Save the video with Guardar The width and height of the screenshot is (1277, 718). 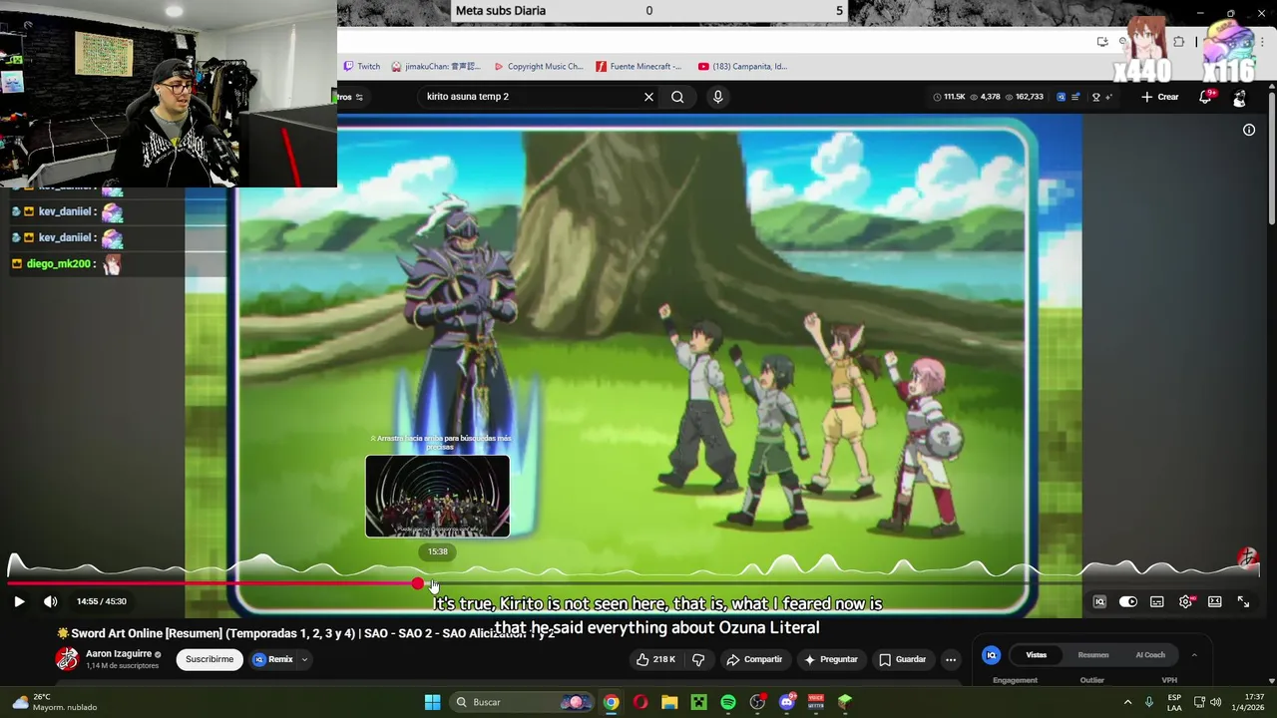(x=902, y=659)
